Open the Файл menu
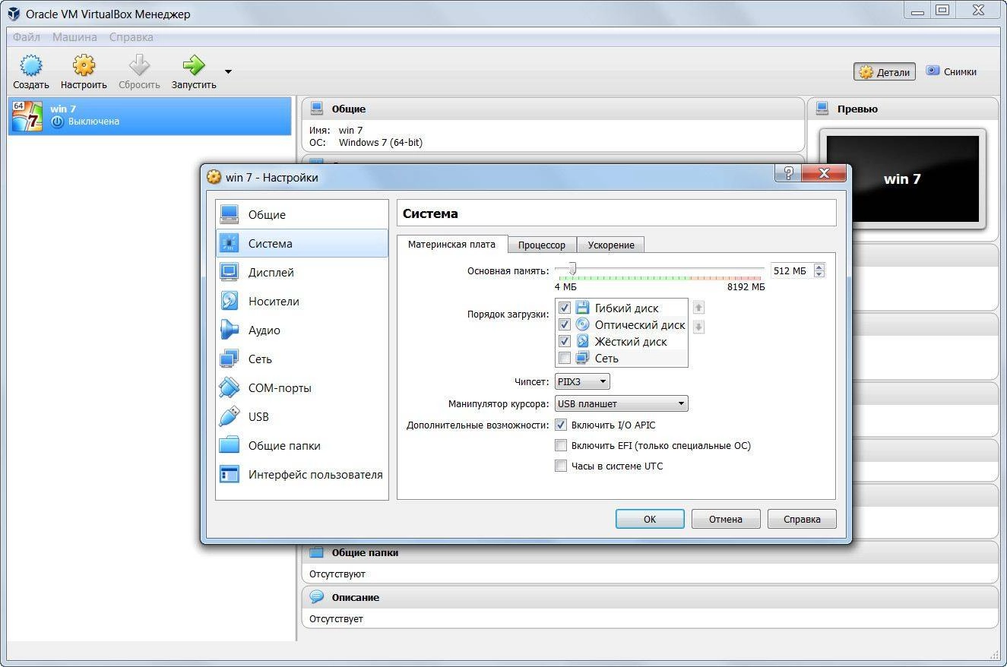This screenshot has width=1007, height=667. coord(27,36)
